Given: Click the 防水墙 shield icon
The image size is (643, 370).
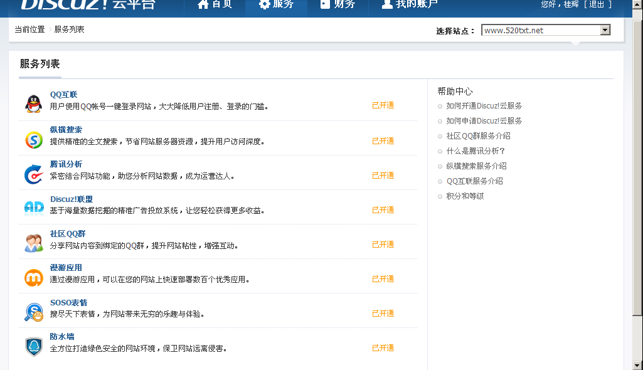Looking at the screenshot, I should 34,347.
